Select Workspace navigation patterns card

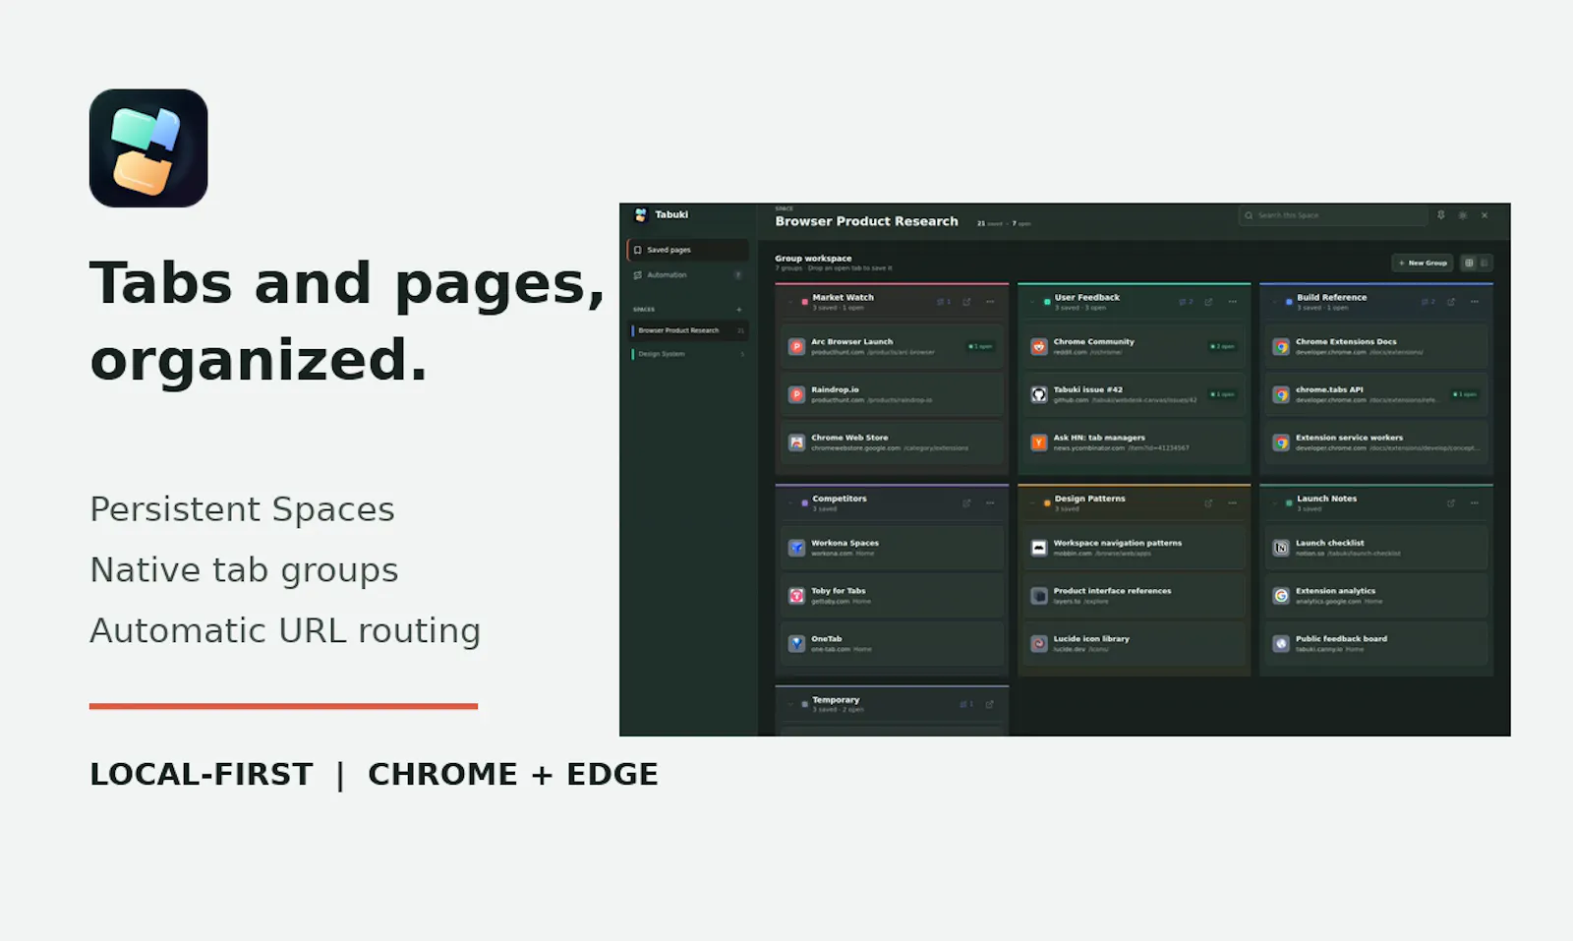(1135, 548)
